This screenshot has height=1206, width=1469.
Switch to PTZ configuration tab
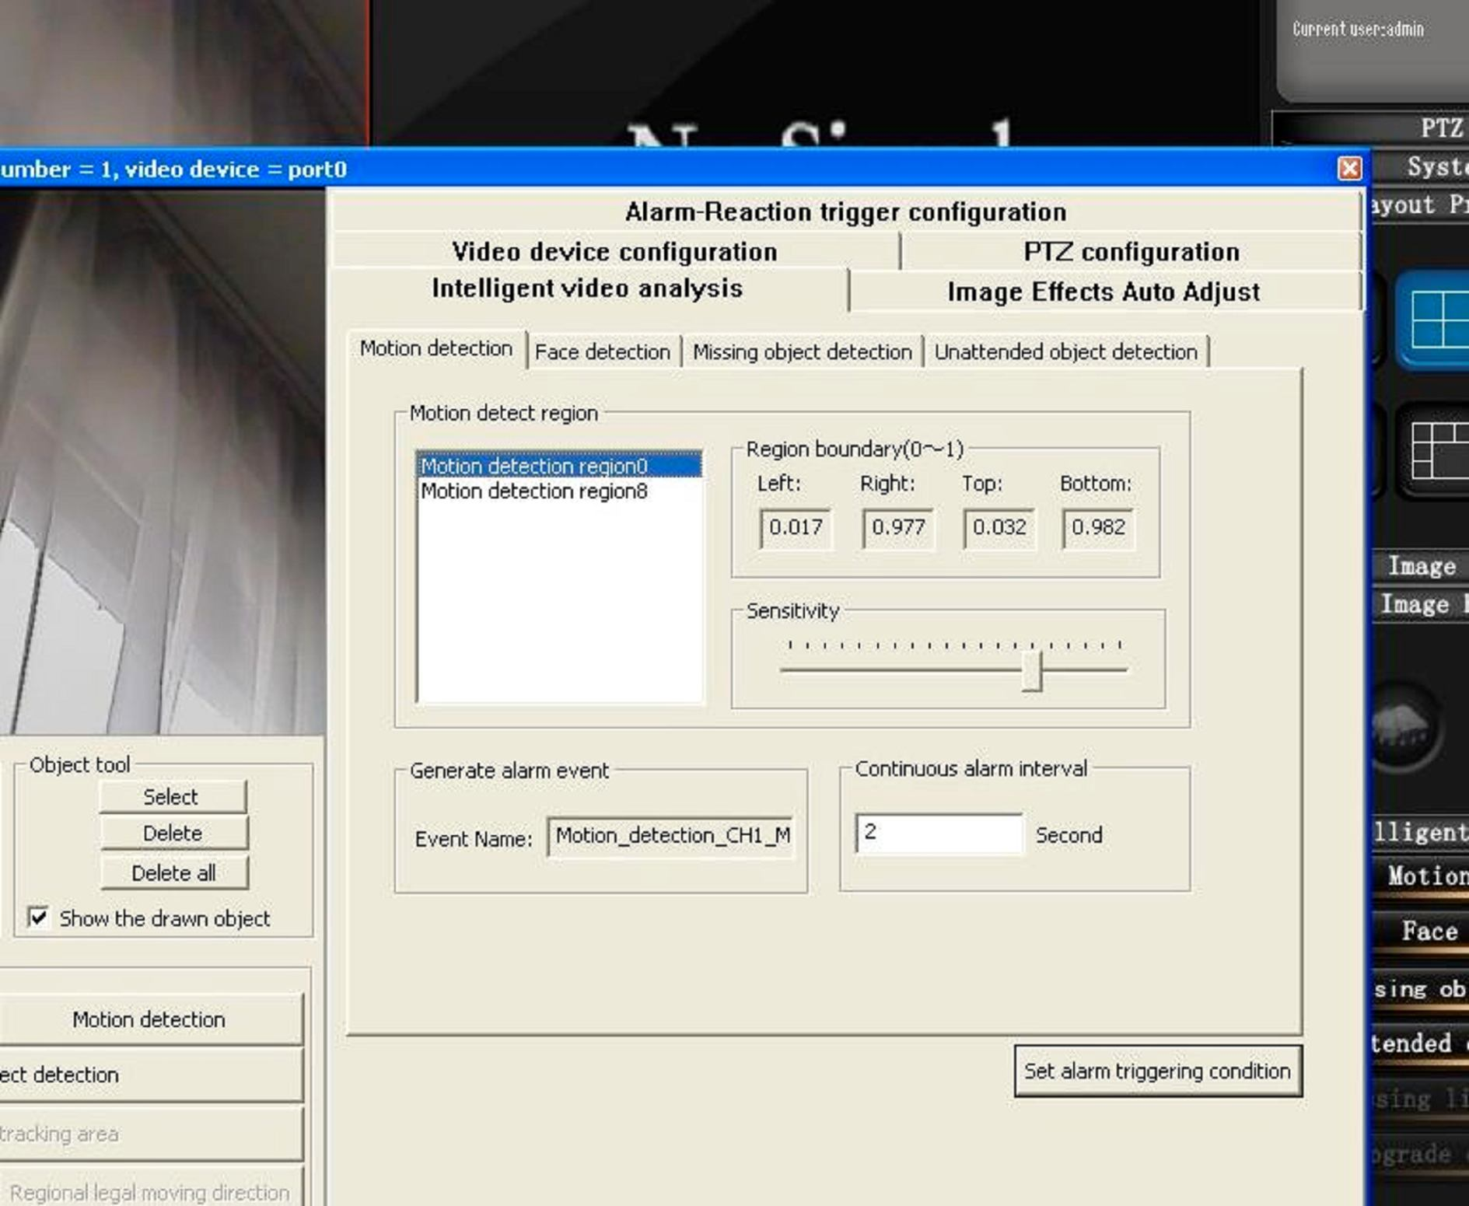pos(1131,251)
